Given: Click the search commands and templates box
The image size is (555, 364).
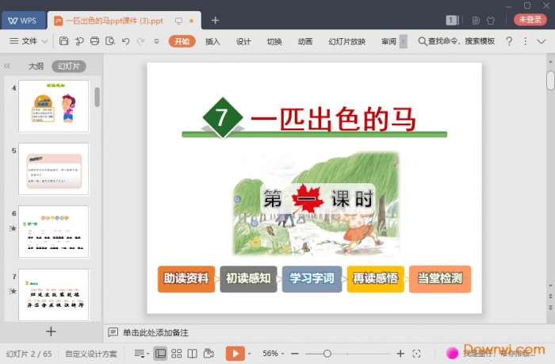Looking at the screenshot, I should click(x=457, y=41).
